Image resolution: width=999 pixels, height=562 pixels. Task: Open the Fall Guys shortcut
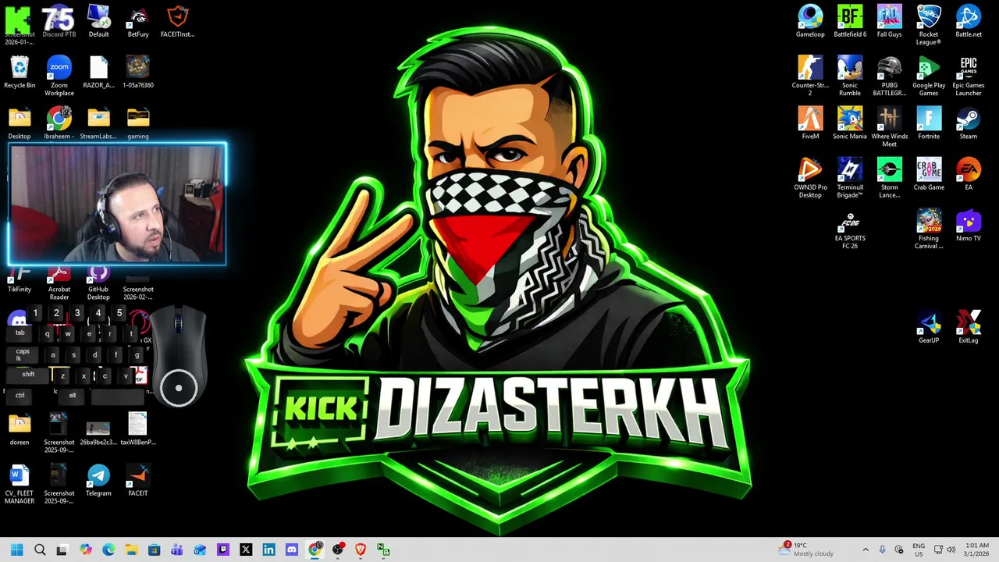click(889, 22)
